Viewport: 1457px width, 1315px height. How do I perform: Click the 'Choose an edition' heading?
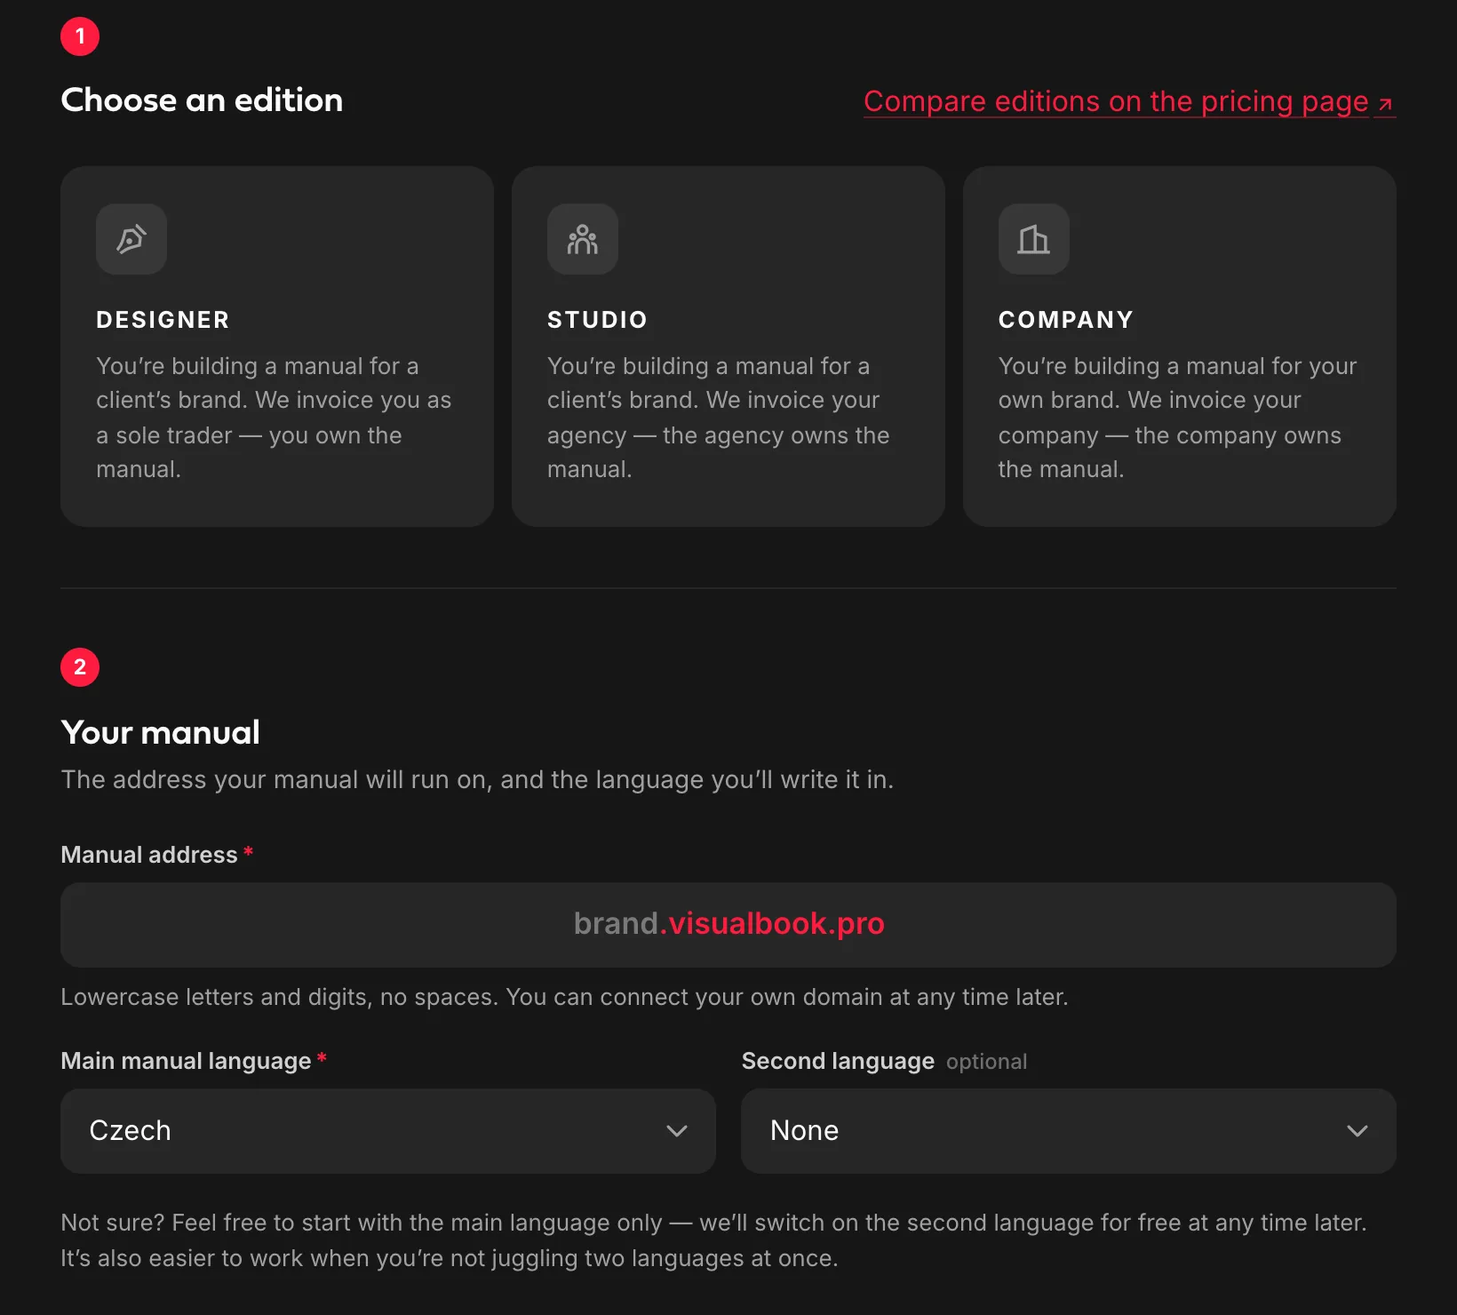202,100
